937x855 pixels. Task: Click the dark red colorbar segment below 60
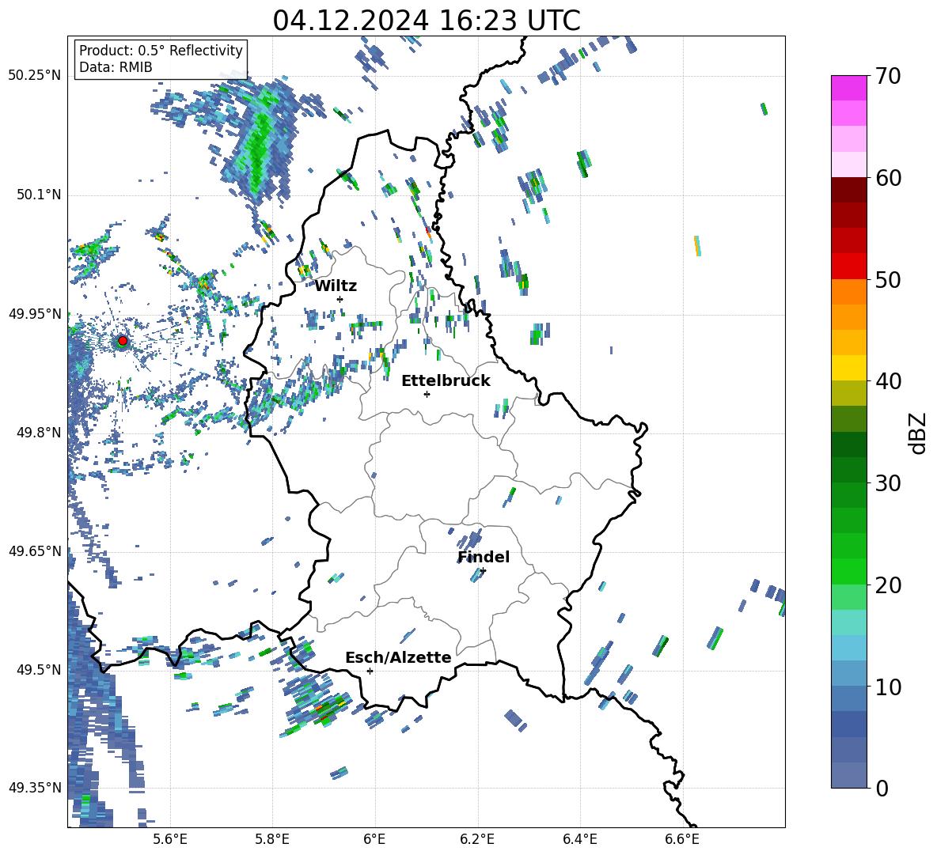(x=849, y=190)
